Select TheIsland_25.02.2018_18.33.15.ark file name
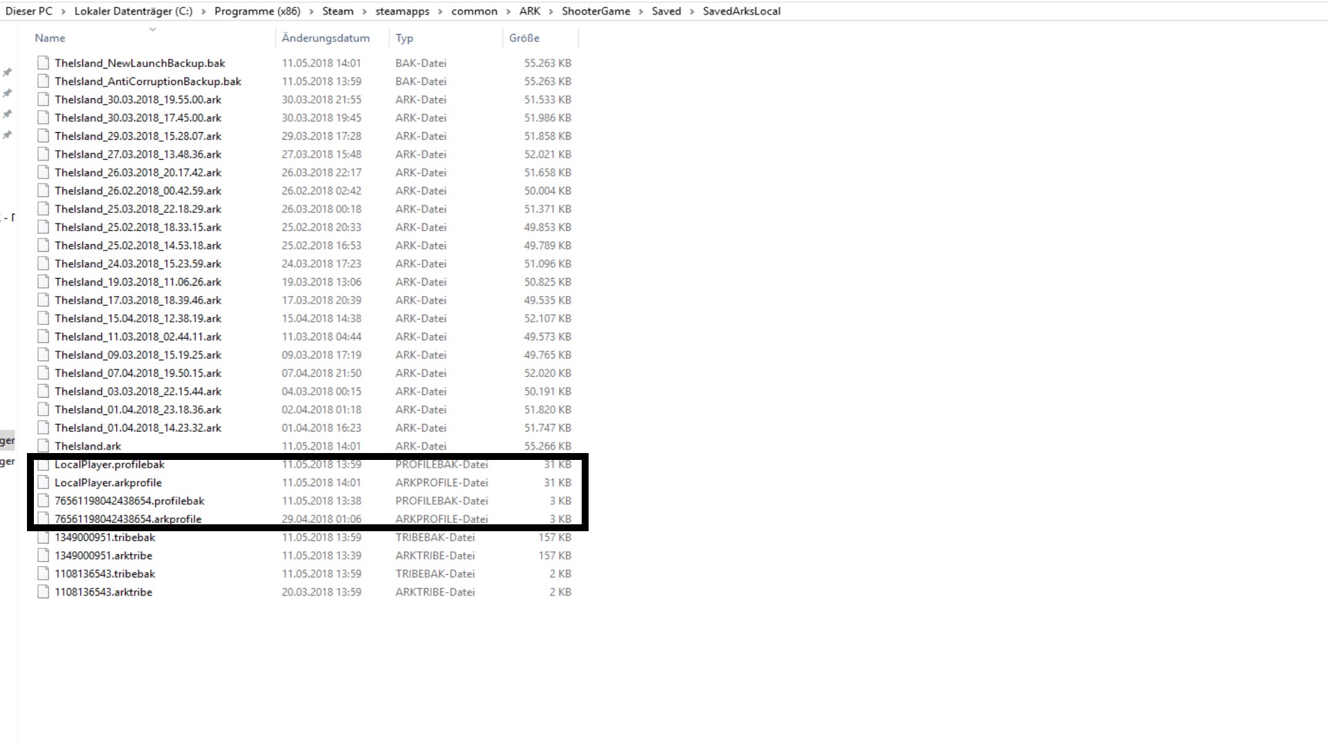The image size is (1328, 747). 138,227
